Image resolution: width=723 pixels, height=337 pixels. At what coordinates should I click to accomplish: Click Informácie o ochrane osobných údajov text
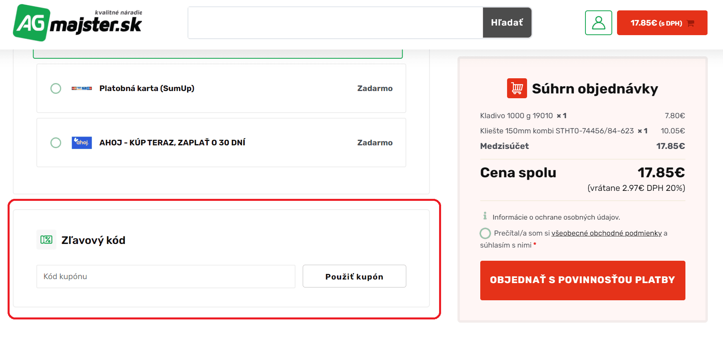click(556, 217)
